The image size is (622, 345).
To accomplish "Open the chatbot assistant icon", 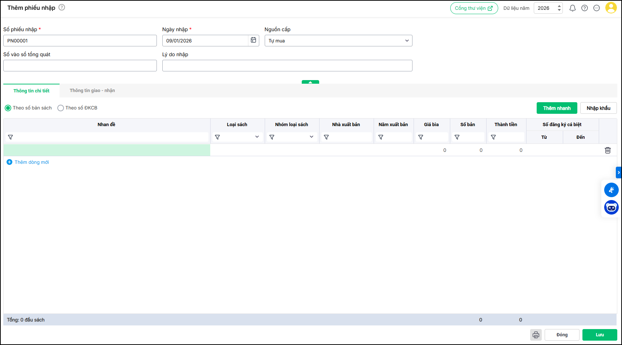I will coord(611,208).
